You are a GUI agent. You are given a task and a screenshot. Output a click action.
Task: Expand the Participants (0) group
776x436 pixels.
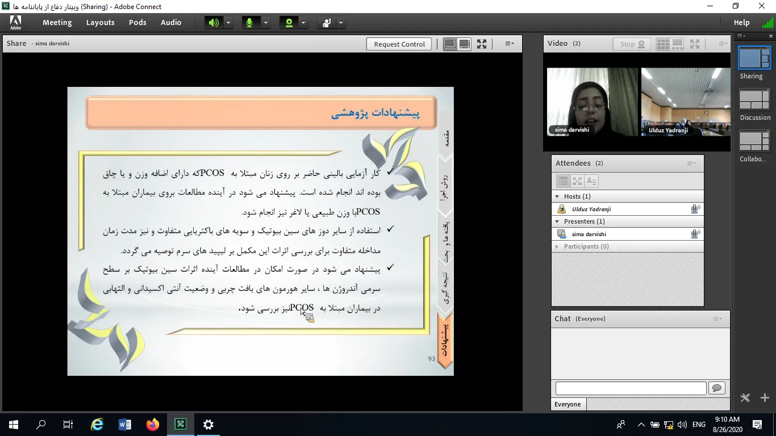point(557,246)
